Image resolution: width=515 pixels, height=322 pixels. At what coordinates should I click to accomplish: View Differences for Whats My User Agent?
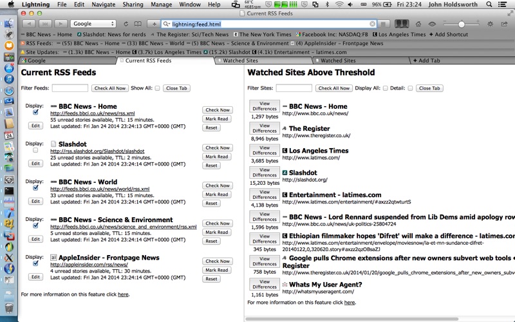pyautogui.click(x=265, y=284)
